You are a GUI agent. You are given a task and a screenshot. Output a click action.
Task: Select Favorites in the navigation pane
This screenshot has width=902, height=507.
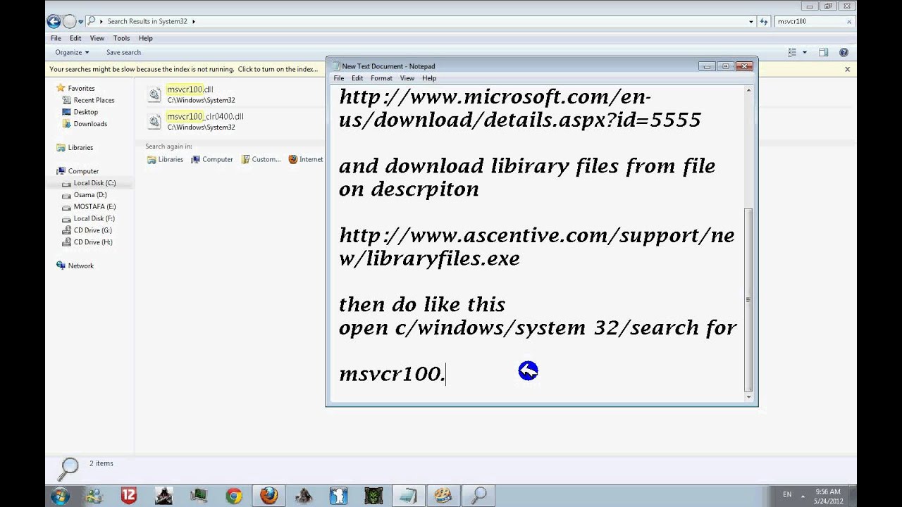click(x=81, y=88)
